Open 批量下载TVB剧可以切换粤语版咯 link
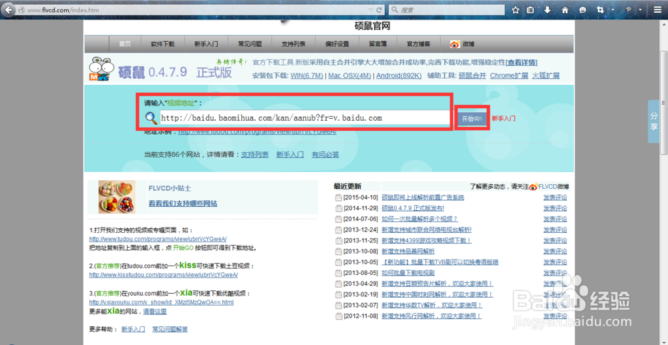 click(x=440, y=262)
